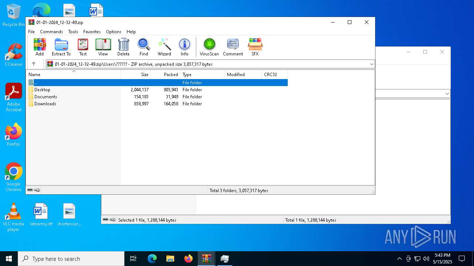The height and width of the screenshot is (266, 474).
Task: Sort by the CRC32 column header
Action: tap(274, 74)
